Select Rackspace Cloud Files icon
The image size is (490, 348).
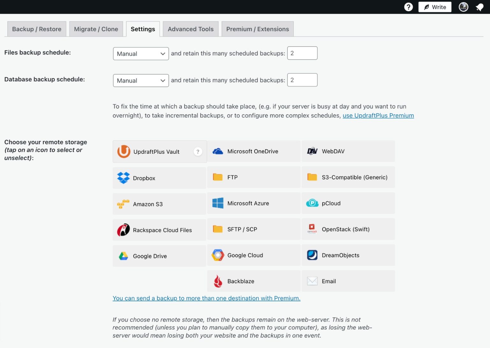click(x=123, y=230)
